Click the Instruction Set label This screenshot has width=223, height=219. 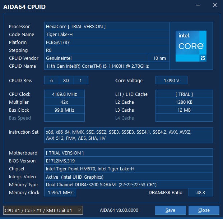click(x=24, y=132)
